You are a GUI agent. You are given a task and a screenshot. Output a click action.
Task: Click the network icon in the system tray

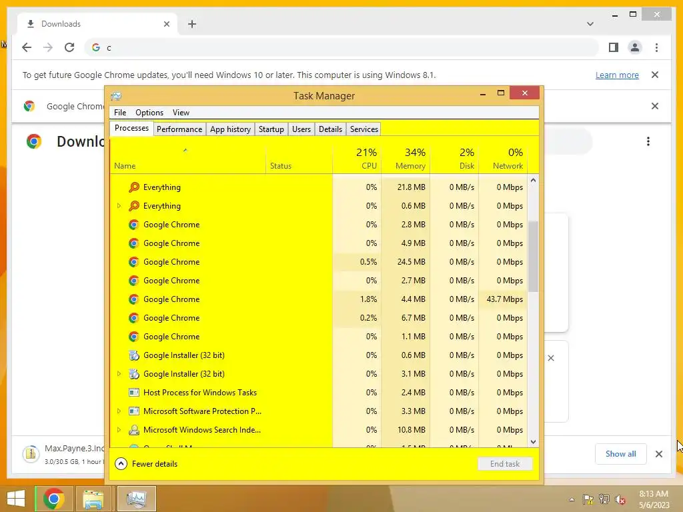coord(604,499)
